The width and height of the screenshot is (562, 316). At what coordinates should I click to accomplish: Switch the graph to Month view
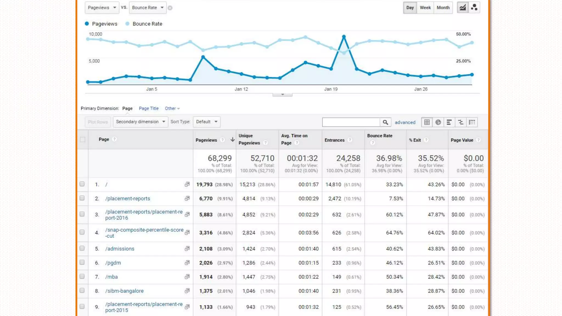point(443,8)
